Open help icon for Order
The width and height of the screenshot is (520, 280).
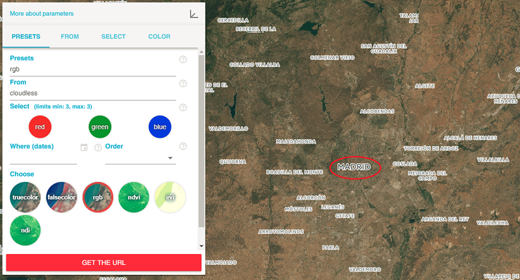[183, 146]
